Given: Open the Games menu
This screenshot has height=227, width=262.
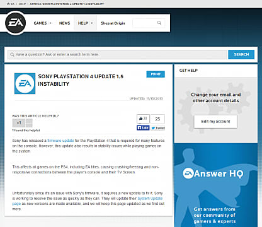Looking at the screenshot, I should (40, 23).
